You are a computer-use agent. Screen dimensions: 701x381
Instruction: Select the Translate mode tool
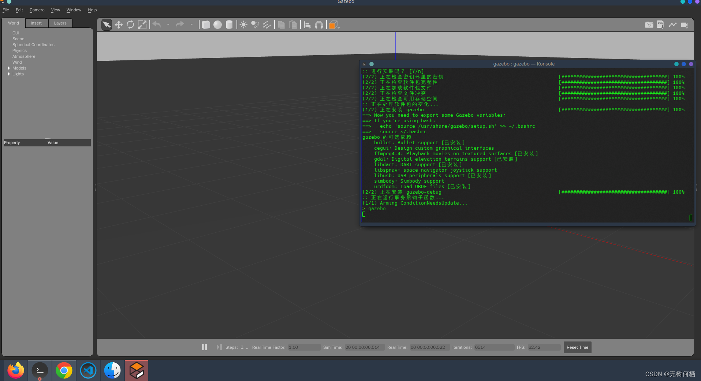pos(119,25)
